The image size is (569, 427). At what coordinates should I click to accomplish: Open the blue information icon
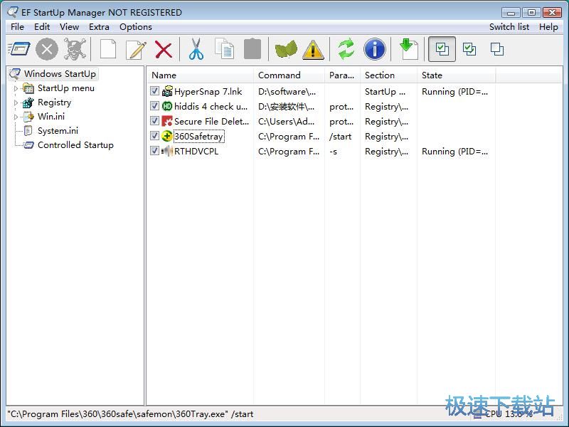pyautogui.click(x=374, y=49)
